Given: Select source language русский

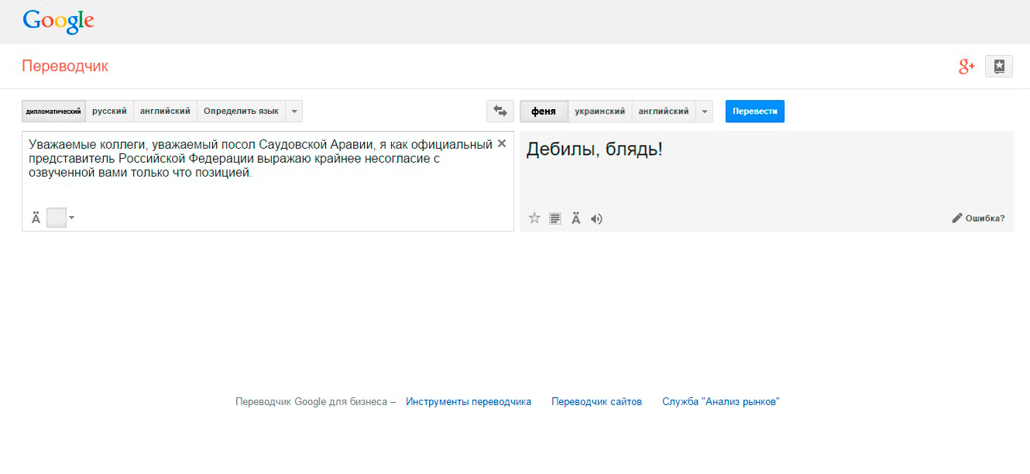Looking at the screenshot, I should click(x=109, y=112).
